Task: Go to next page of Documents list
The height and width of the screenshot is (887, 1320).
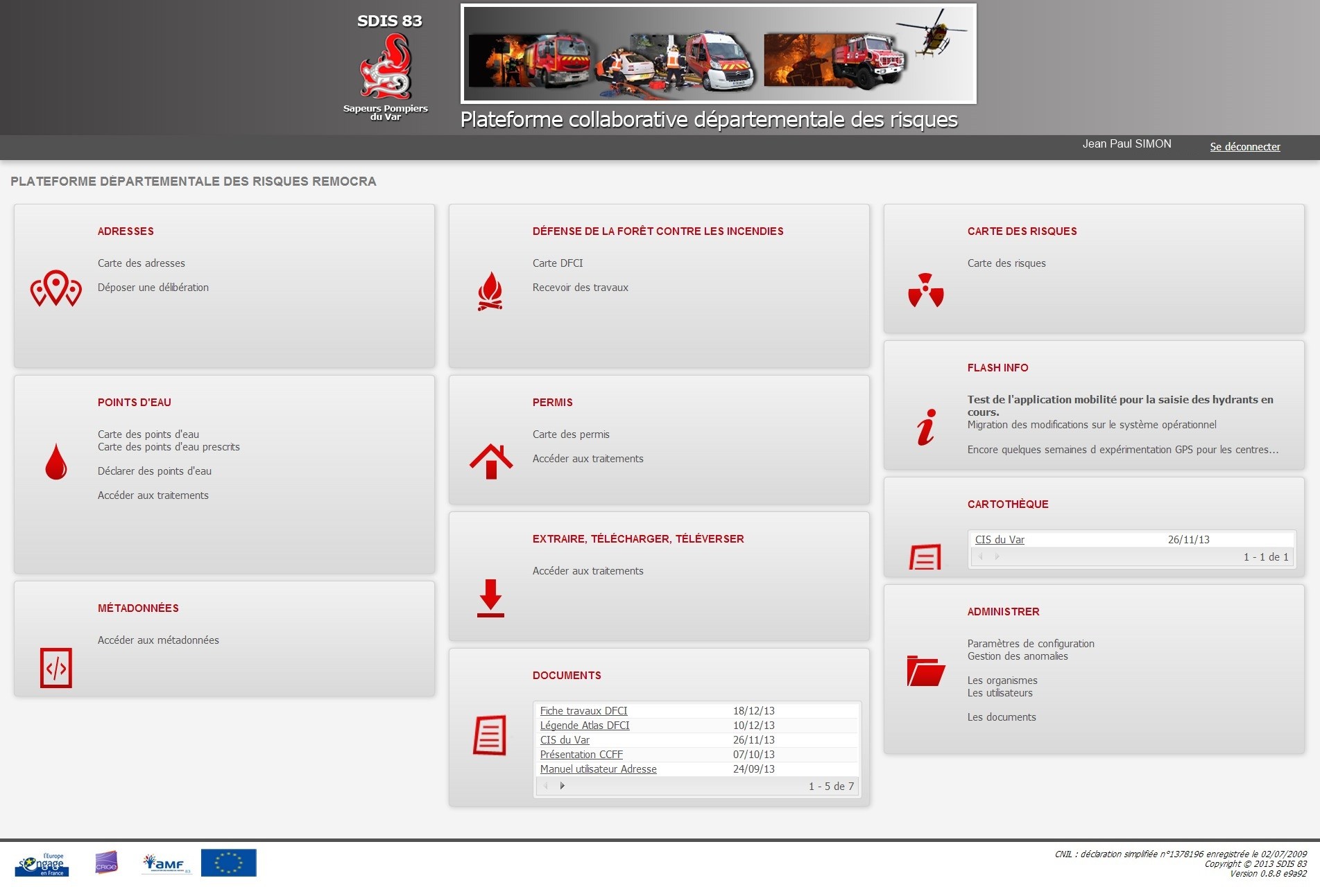Action: pyautogui.click(x=563, y=786)
